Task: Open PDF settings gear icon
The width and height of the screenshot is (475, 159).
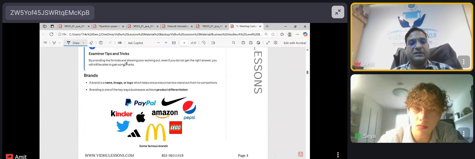Action: tap(275, 43)
